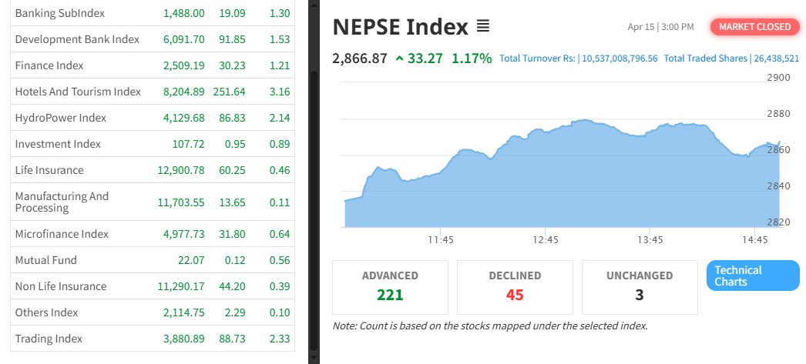Click the Declined stocks count card

click(515, 286)
